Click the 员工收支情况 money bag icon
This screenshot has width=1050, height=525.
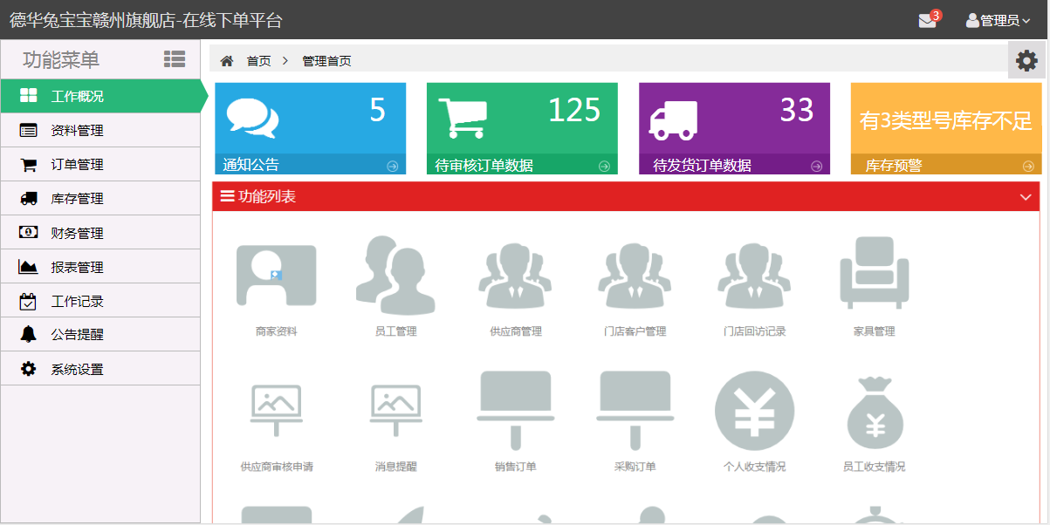(x=874, y=411)
